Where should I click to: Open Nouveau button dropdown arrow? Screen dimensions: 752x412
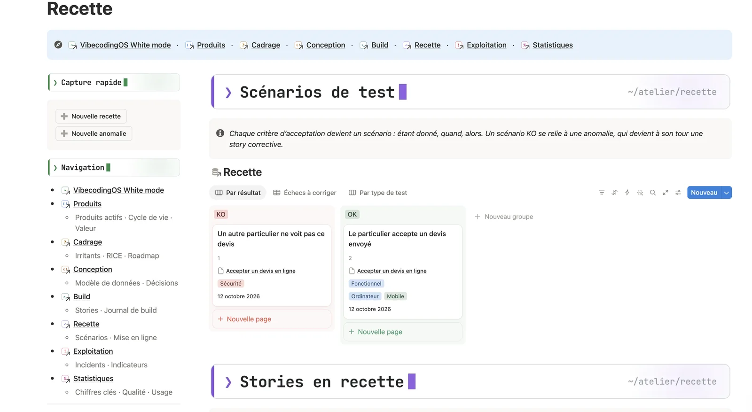point(727,193)
